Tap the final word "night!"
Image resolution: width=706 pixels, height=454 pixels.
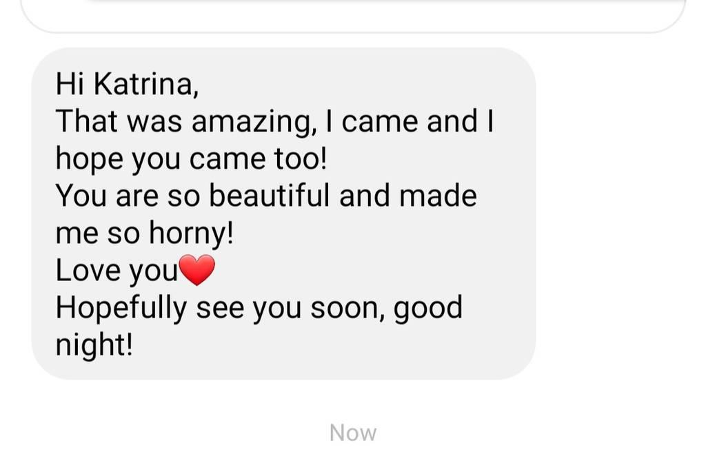(94, 344)
